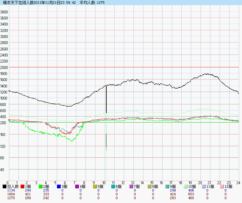Click the 8服 legend label
Screen dimensions: 242x203
155,186
